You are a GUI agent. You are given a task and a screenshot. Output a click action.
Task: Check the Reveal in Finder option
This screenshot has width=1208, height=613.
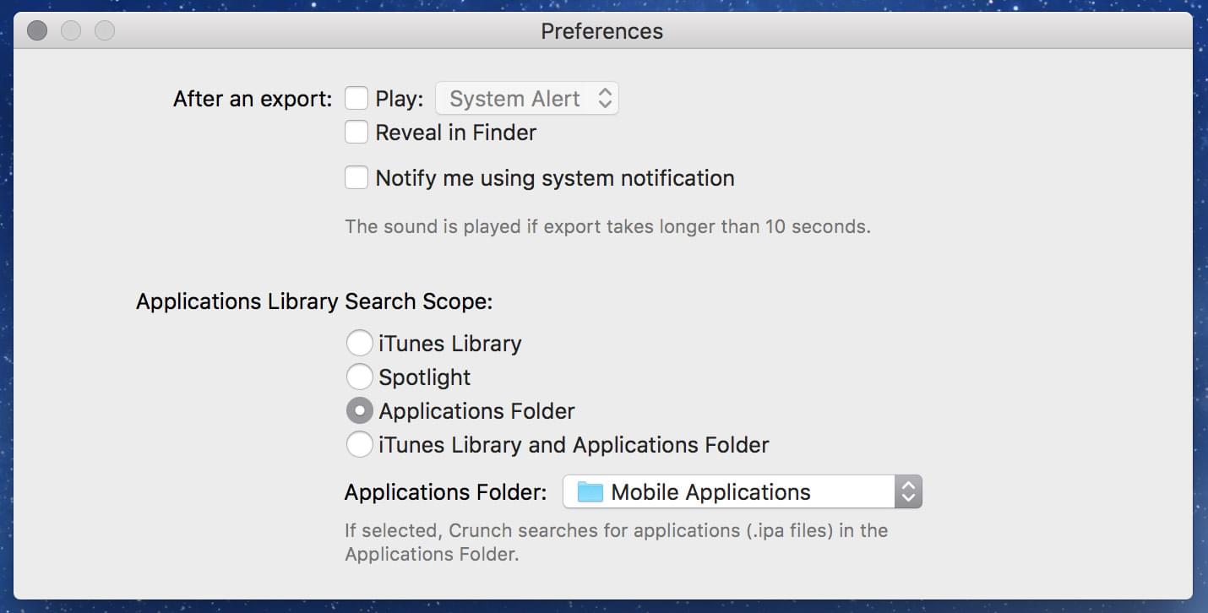tap(356, 133)
